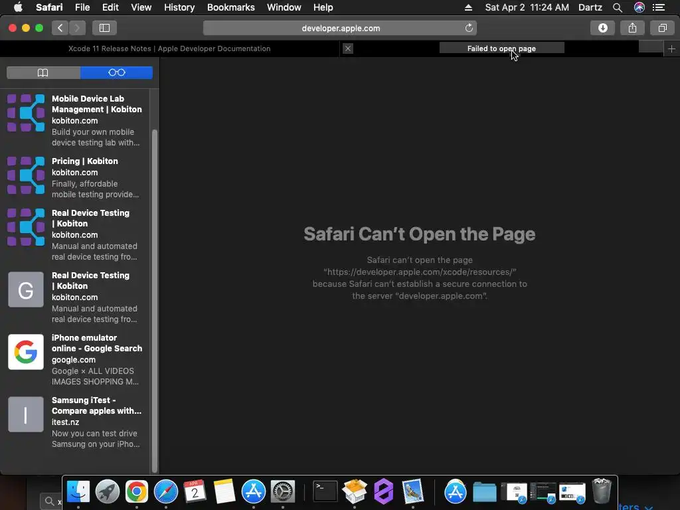Open the Help menu
The height and width of the screenshot is (510, 680).
coord(323,7)
